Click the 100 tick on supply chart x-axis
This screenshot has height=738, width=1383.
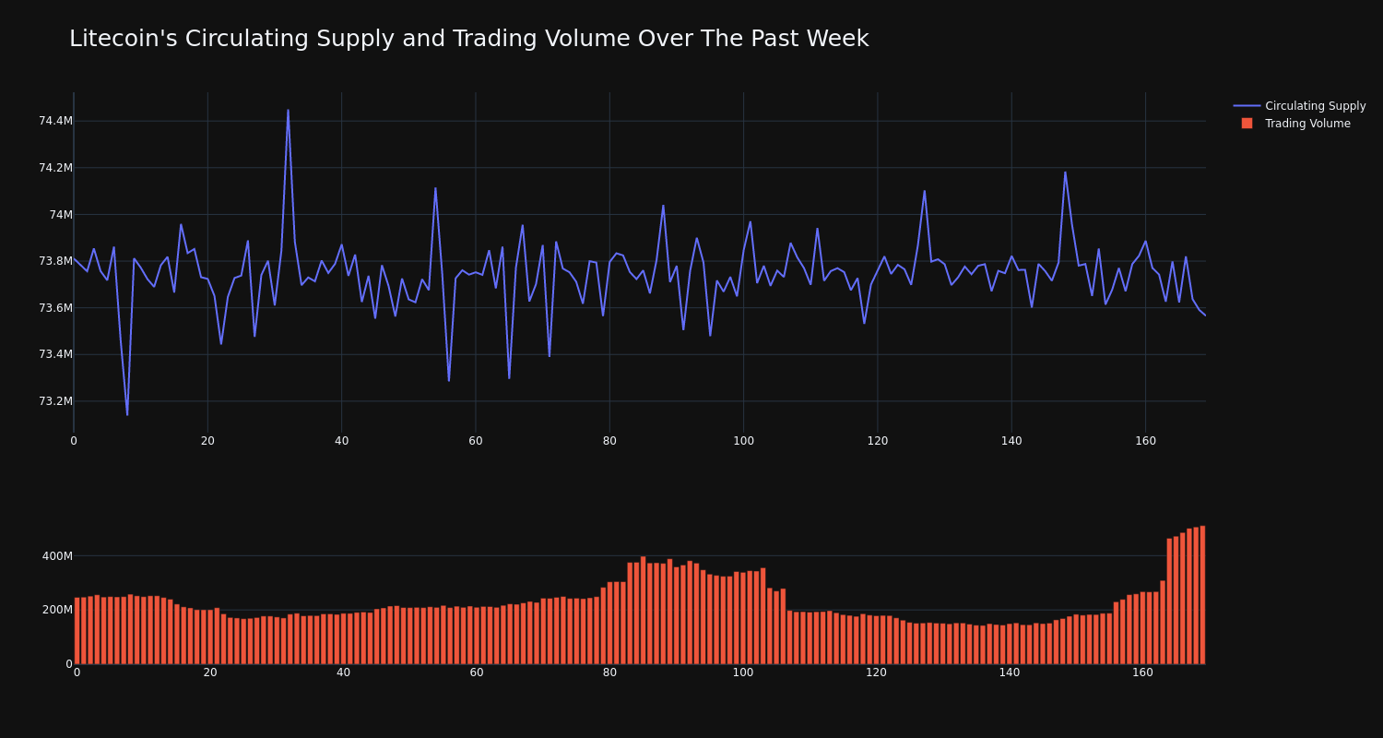point(743,441)
